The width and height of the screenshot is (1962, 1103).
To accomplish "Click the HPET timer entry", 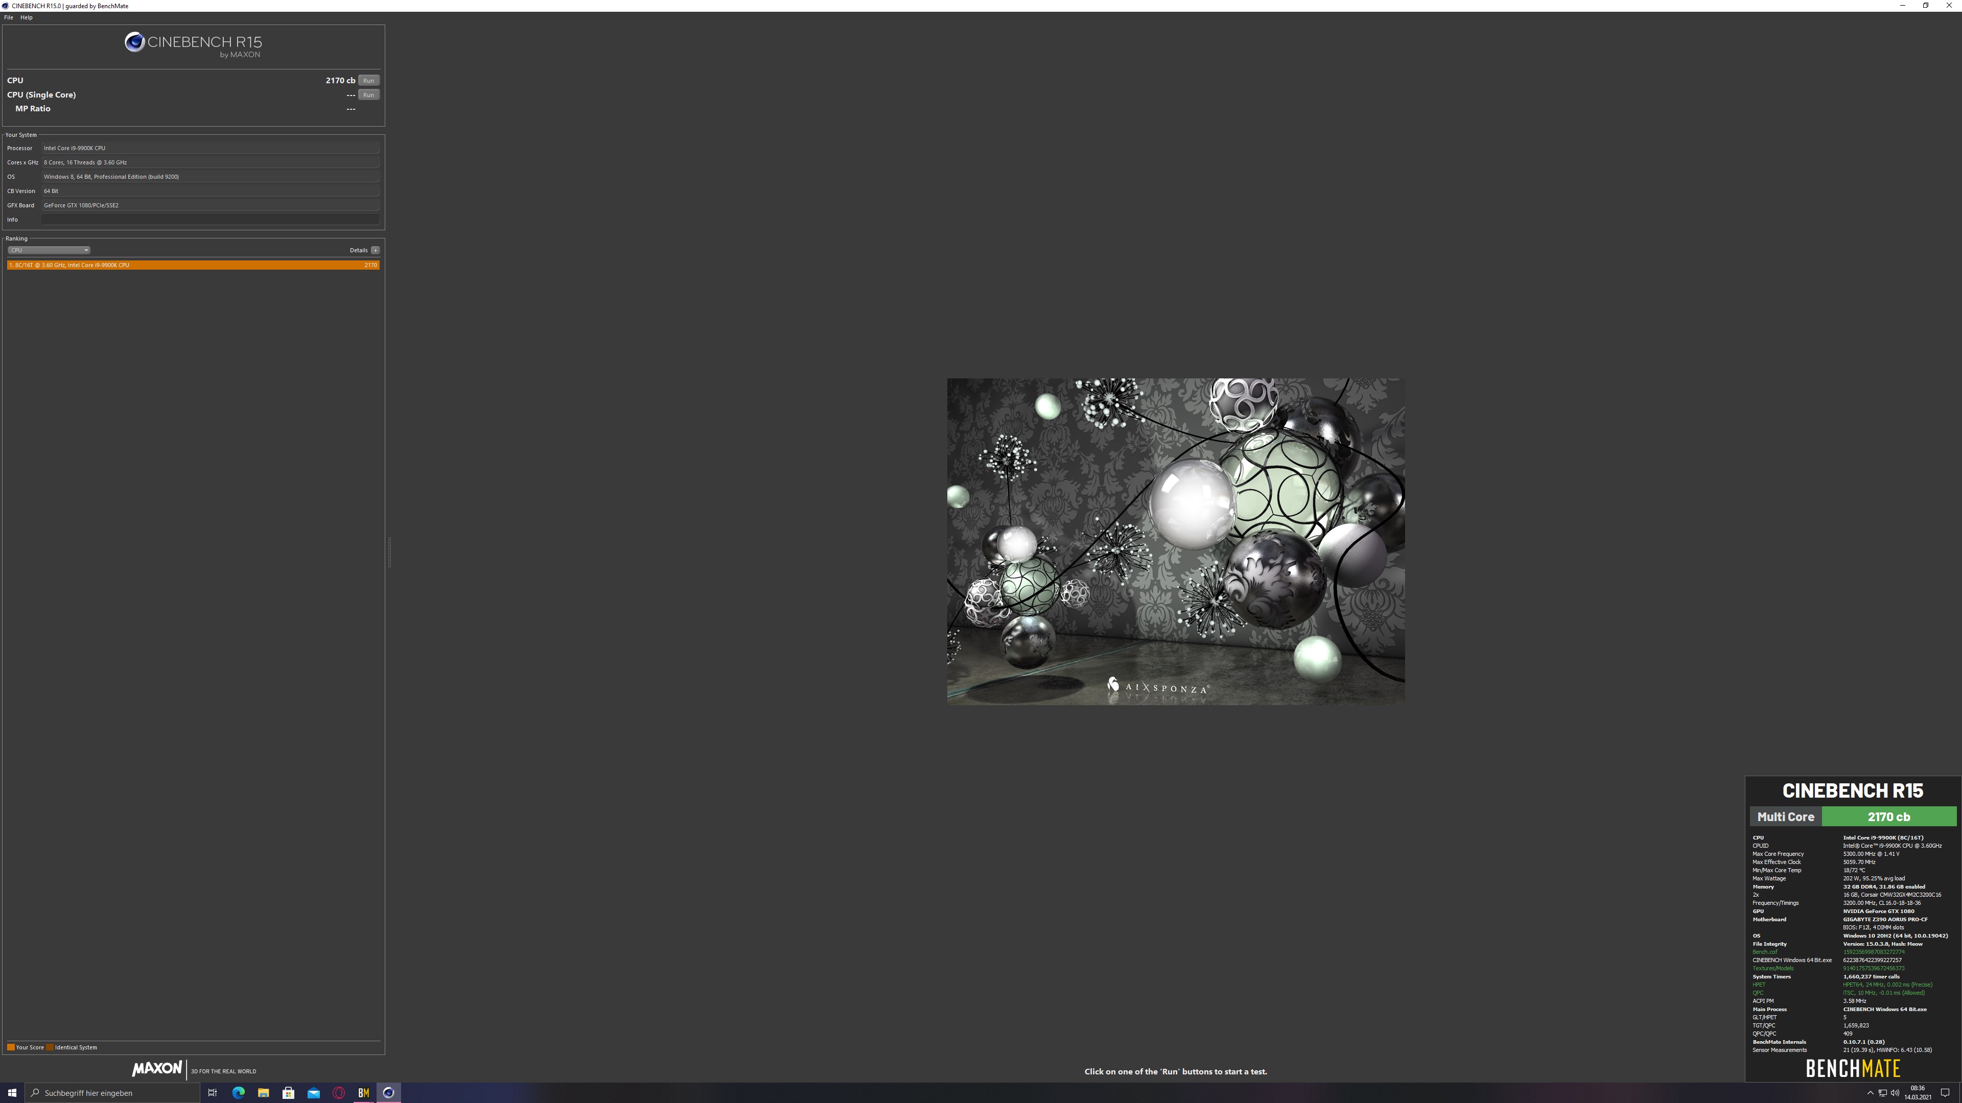I will pos(1759,985).
